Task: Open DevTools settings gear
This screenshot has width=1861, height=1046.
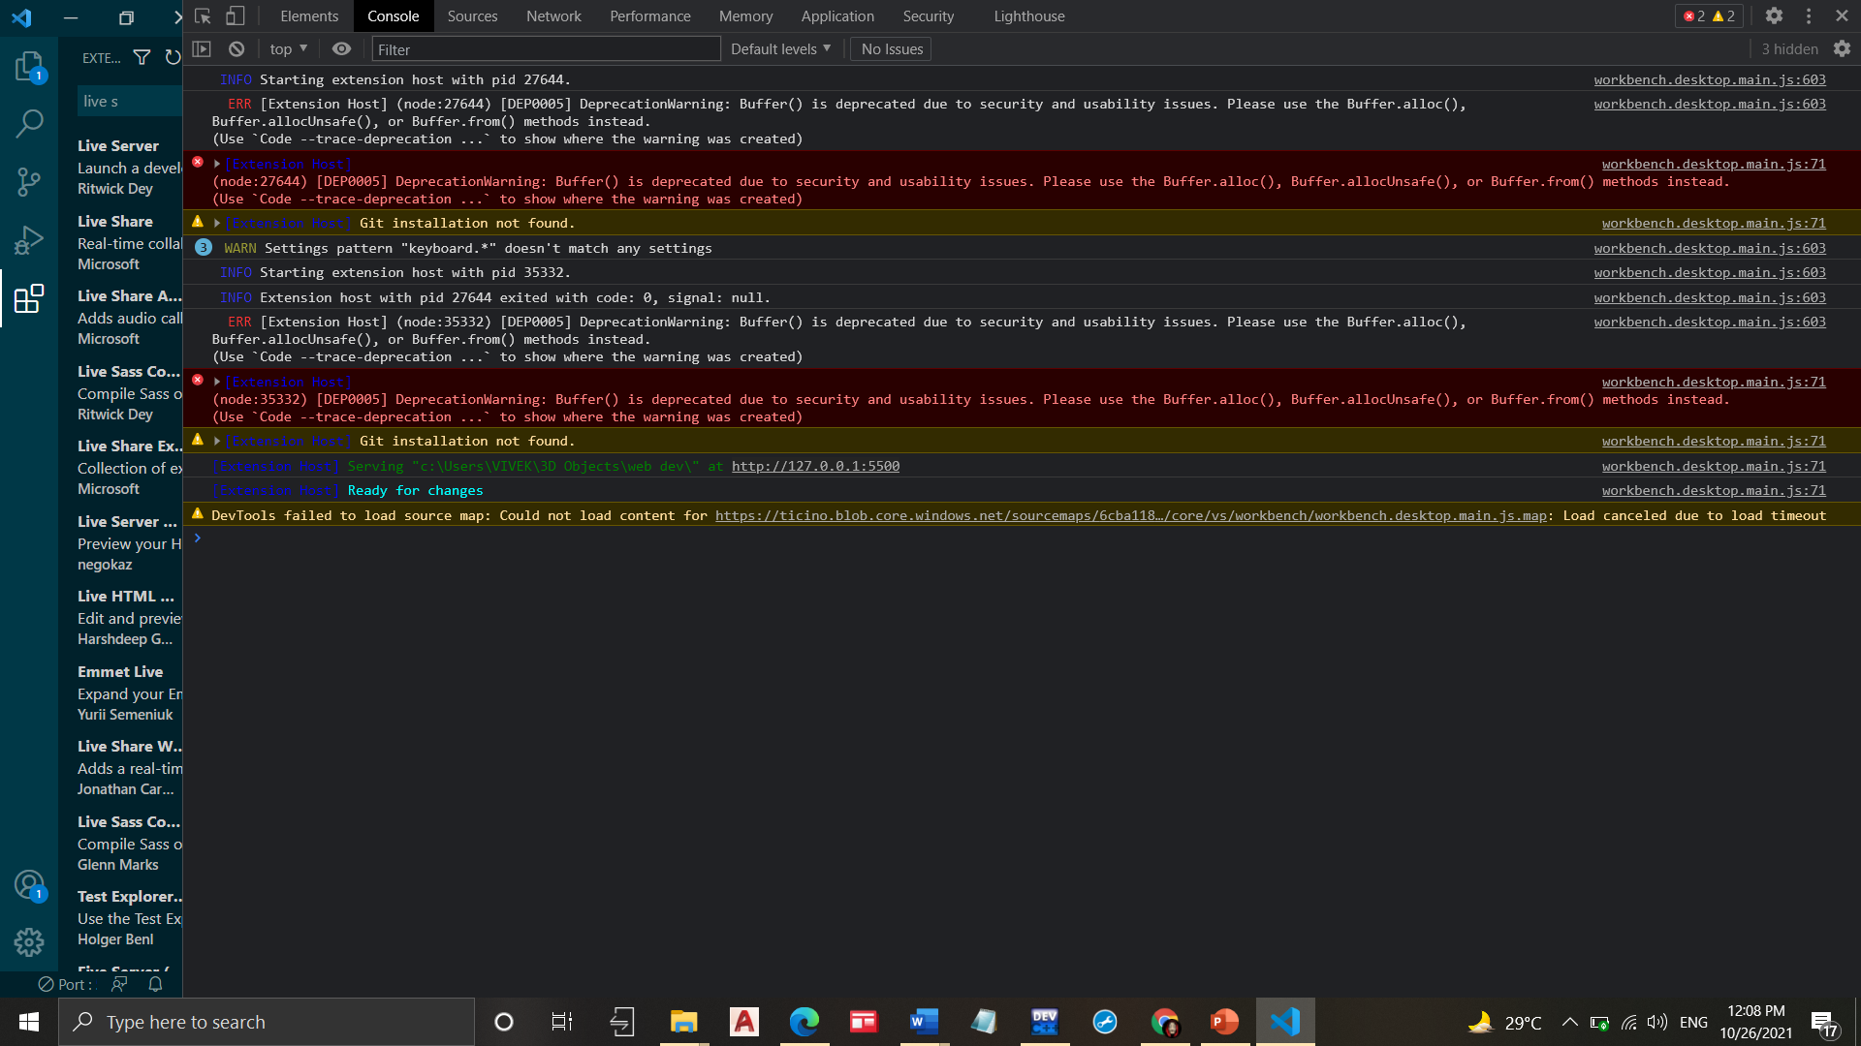Action: pyautogui.click(x=1775, y=15)
